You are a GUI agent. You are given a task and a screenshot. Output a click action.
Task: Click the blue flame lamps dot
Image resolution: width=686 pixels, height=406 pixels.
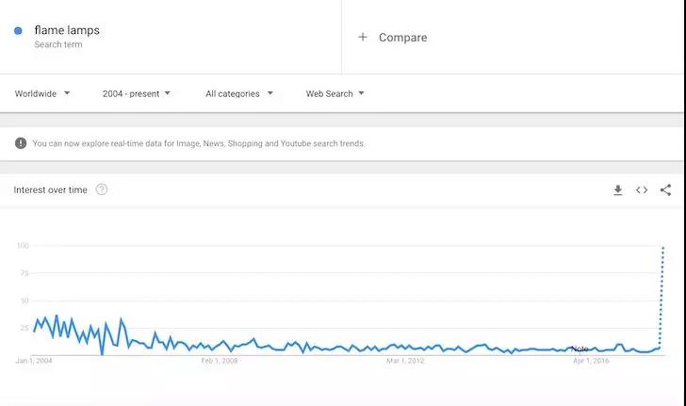[18, 31]
